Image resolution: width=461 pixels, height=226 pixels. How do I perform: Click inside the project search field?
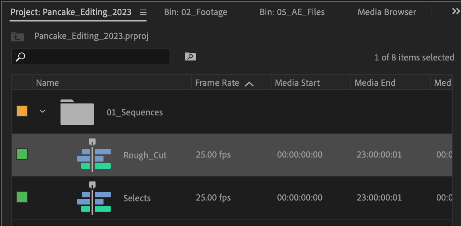[96, 57]
